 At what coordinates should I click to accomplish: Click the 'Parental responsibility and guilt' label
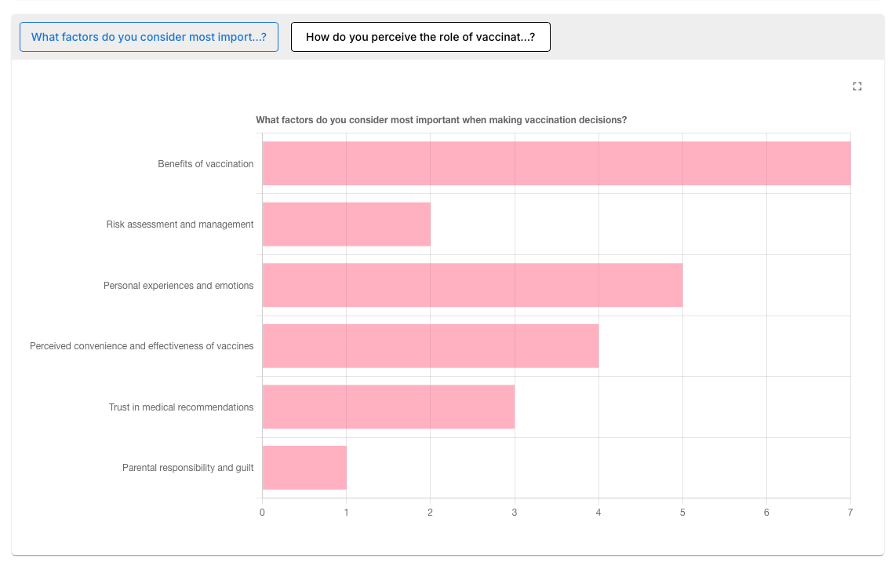[x=187, y=468]
